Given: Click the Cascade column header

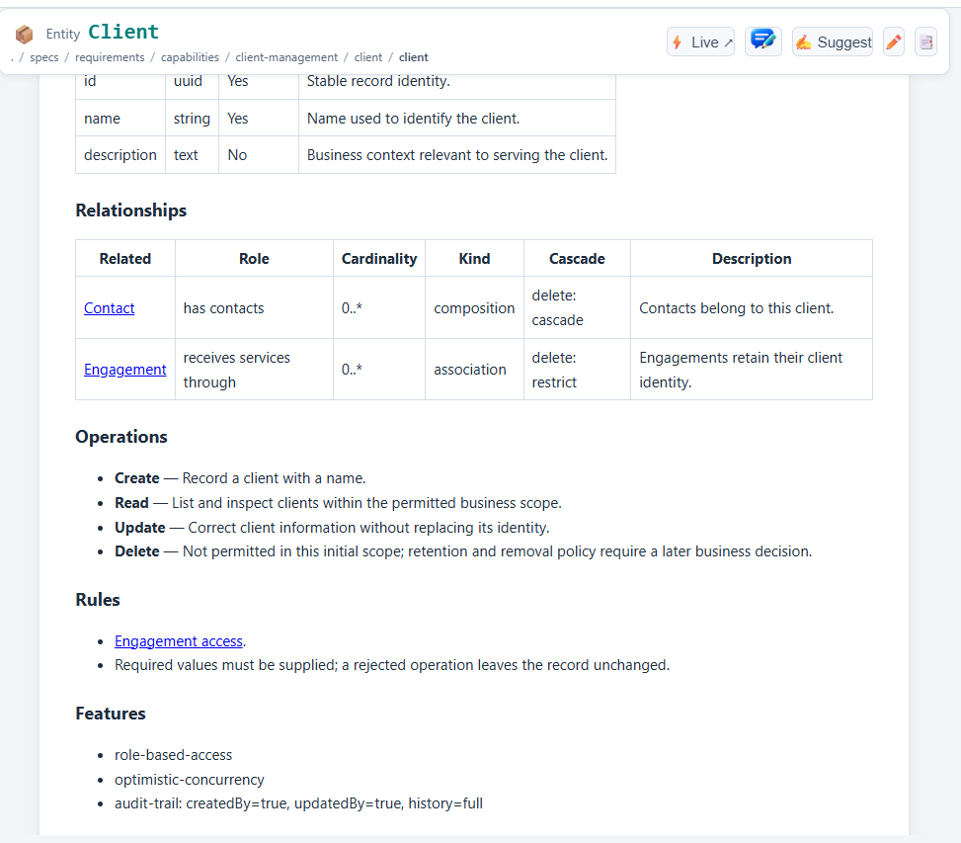Looking at the screenshot, I should 577,259.
